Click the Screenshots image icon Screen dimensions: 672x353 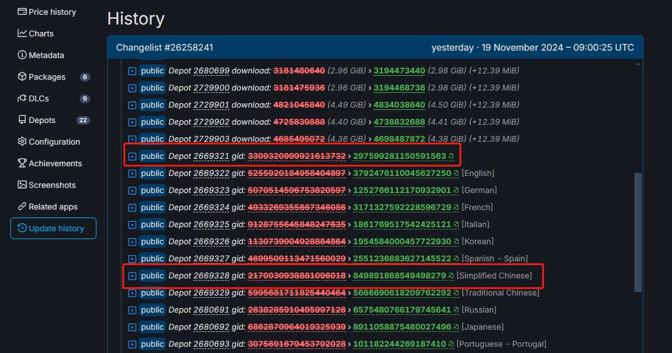click(22, 184)
